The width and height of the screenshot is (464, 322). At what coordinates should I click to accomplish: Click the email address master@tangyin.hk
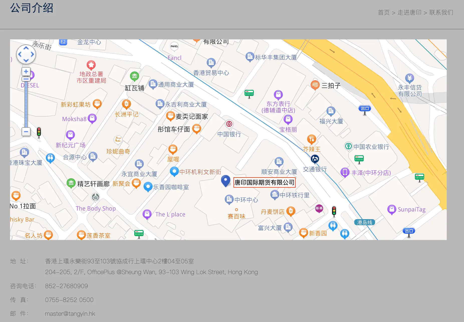point(70,314)
